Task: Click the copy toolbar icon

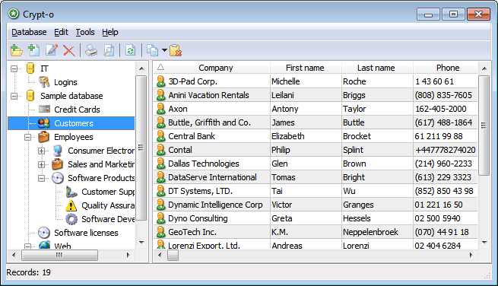Action: [x=153, y=50]
